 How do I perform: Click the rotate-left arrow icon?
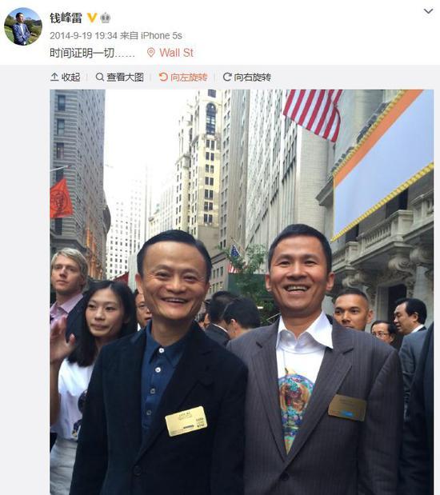pos(163,77)
